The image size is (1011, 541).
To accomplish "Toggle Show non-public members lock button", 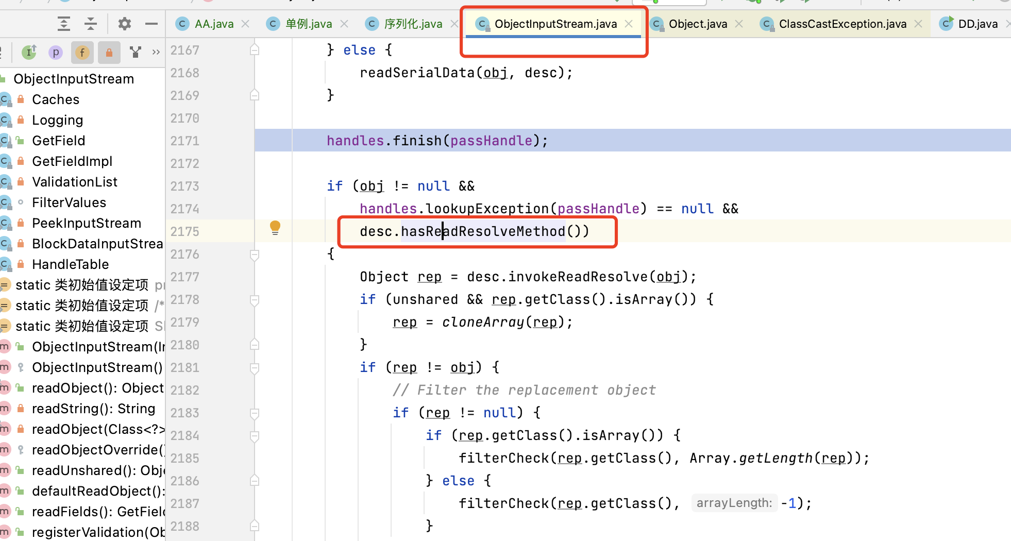I will point(109,52).
